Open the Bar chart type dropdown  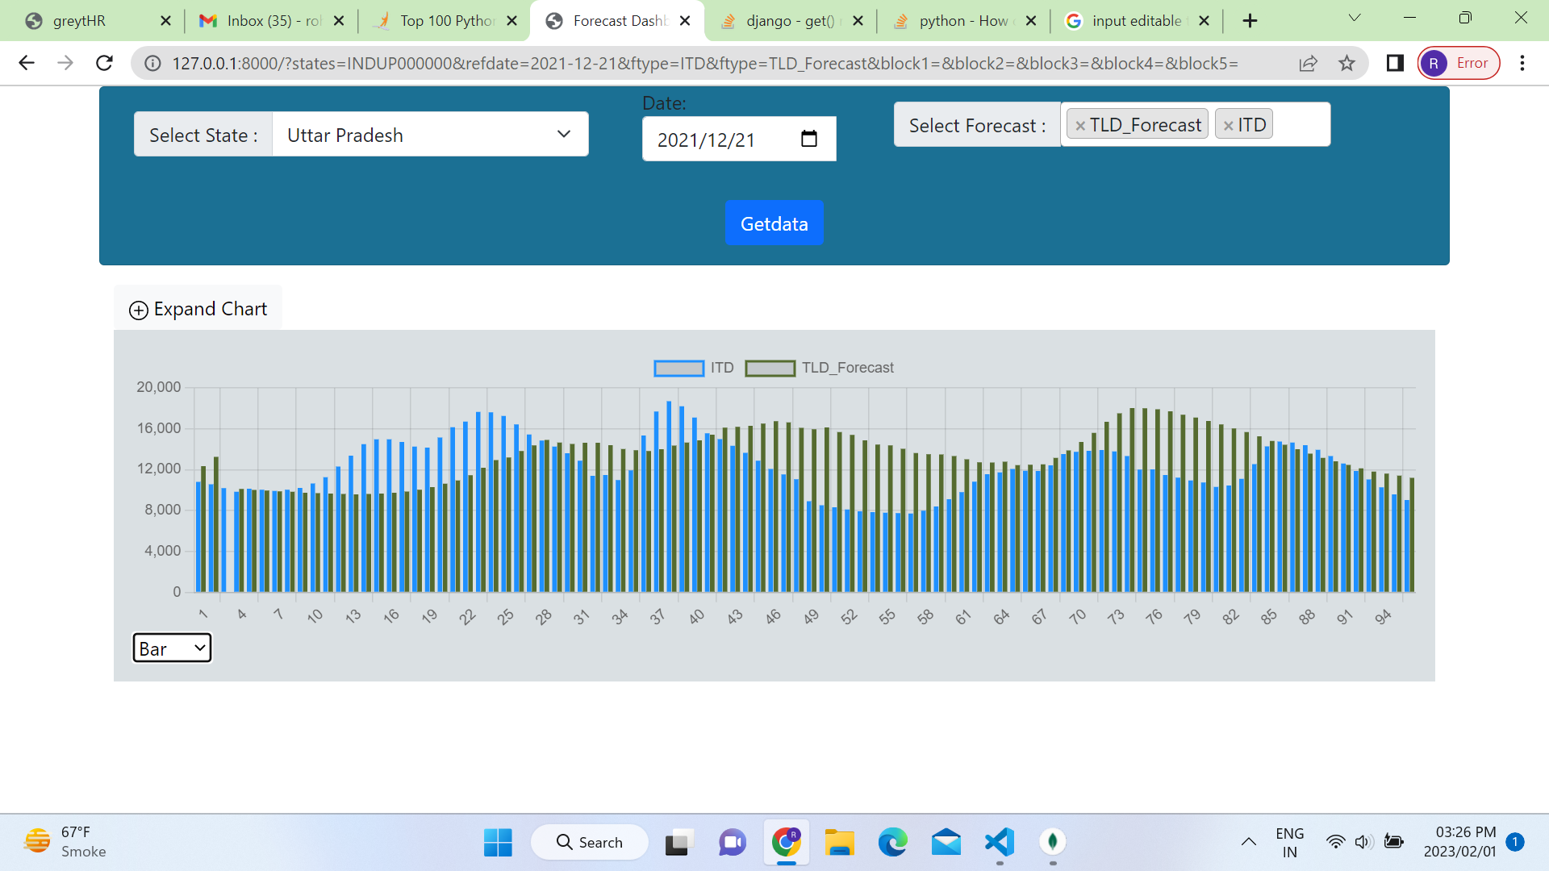(171, 648)
